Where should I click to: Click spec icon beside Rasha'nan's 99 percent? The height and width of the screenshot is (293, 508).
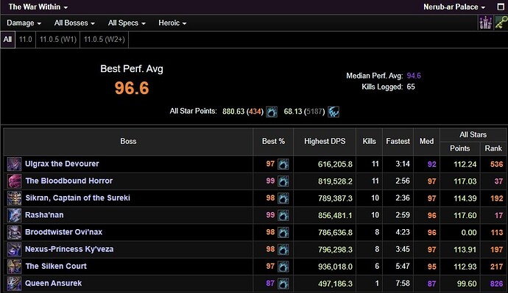283,215
